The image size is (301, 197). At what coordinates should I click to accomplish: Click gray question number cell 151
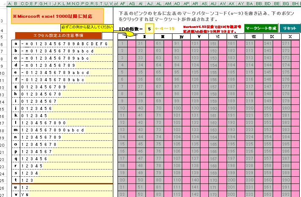click(213, 44)
